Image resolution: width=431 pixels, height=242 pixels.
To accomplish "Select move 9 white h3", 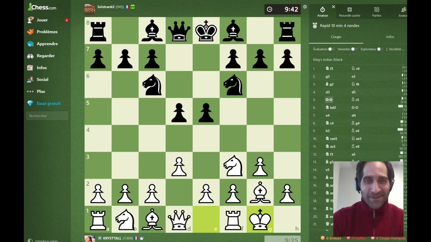I will (x=328, y=131).
